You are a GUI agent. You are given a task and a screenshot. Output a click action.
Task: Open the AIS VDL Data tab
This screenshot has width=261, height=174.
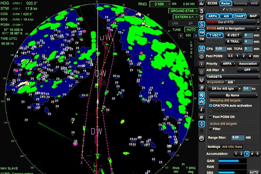(232, 147)
